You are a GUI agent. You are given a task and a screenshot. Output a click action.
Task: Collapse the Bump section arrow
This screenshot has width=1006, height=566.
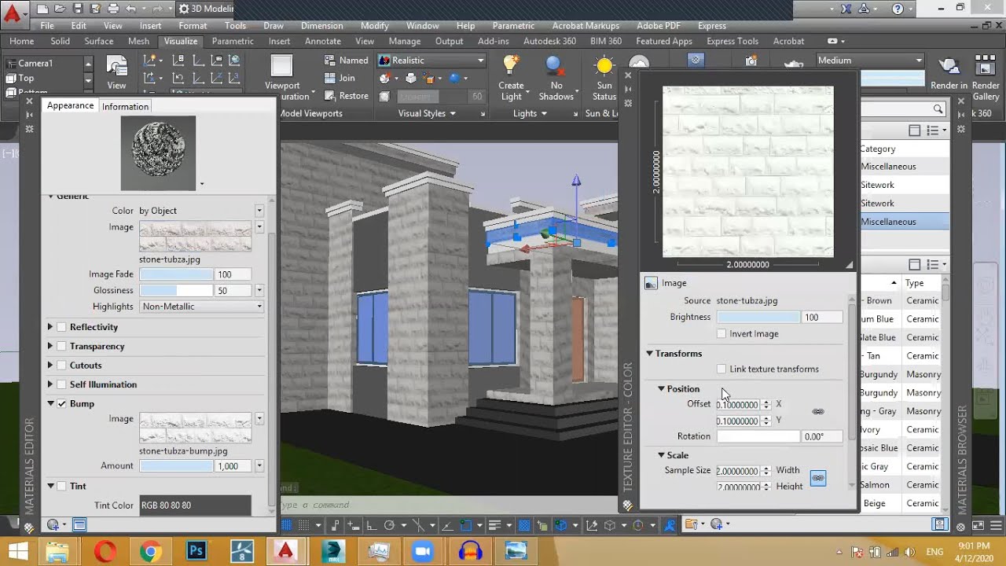pos(50,404)
